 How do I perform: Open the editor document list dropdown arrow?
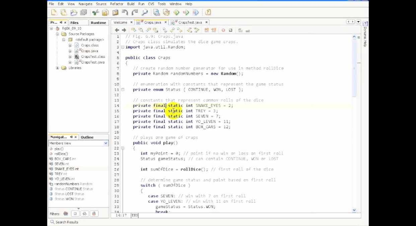pos(358,22)
